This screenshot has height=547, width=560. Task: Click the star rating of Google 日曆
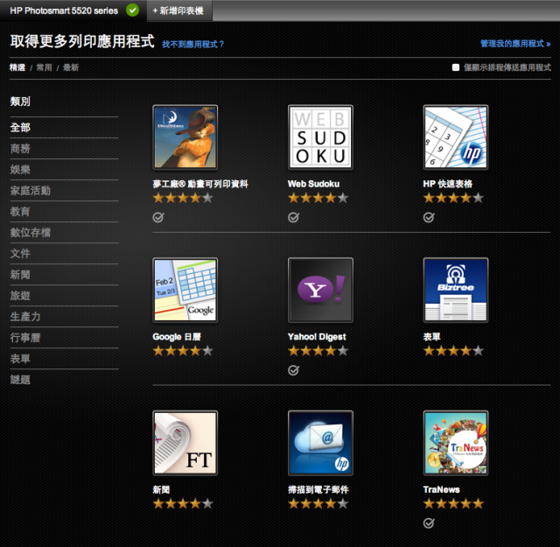183,351
